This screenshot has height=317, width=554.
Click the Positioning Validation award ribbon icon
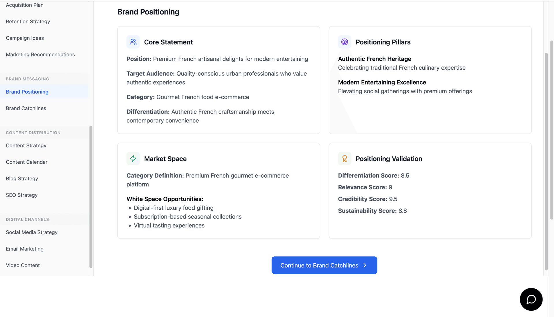coord(345,158)
